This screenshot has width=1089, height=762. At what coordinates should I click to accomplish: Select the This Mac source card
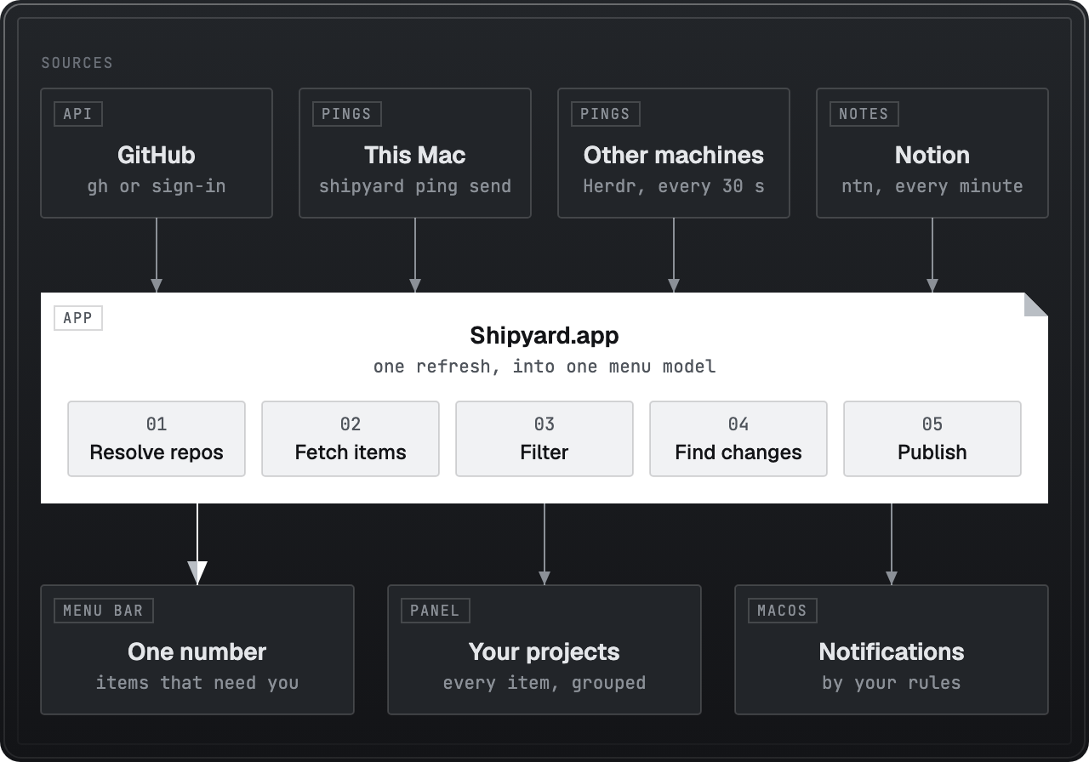tap(415, 153)
